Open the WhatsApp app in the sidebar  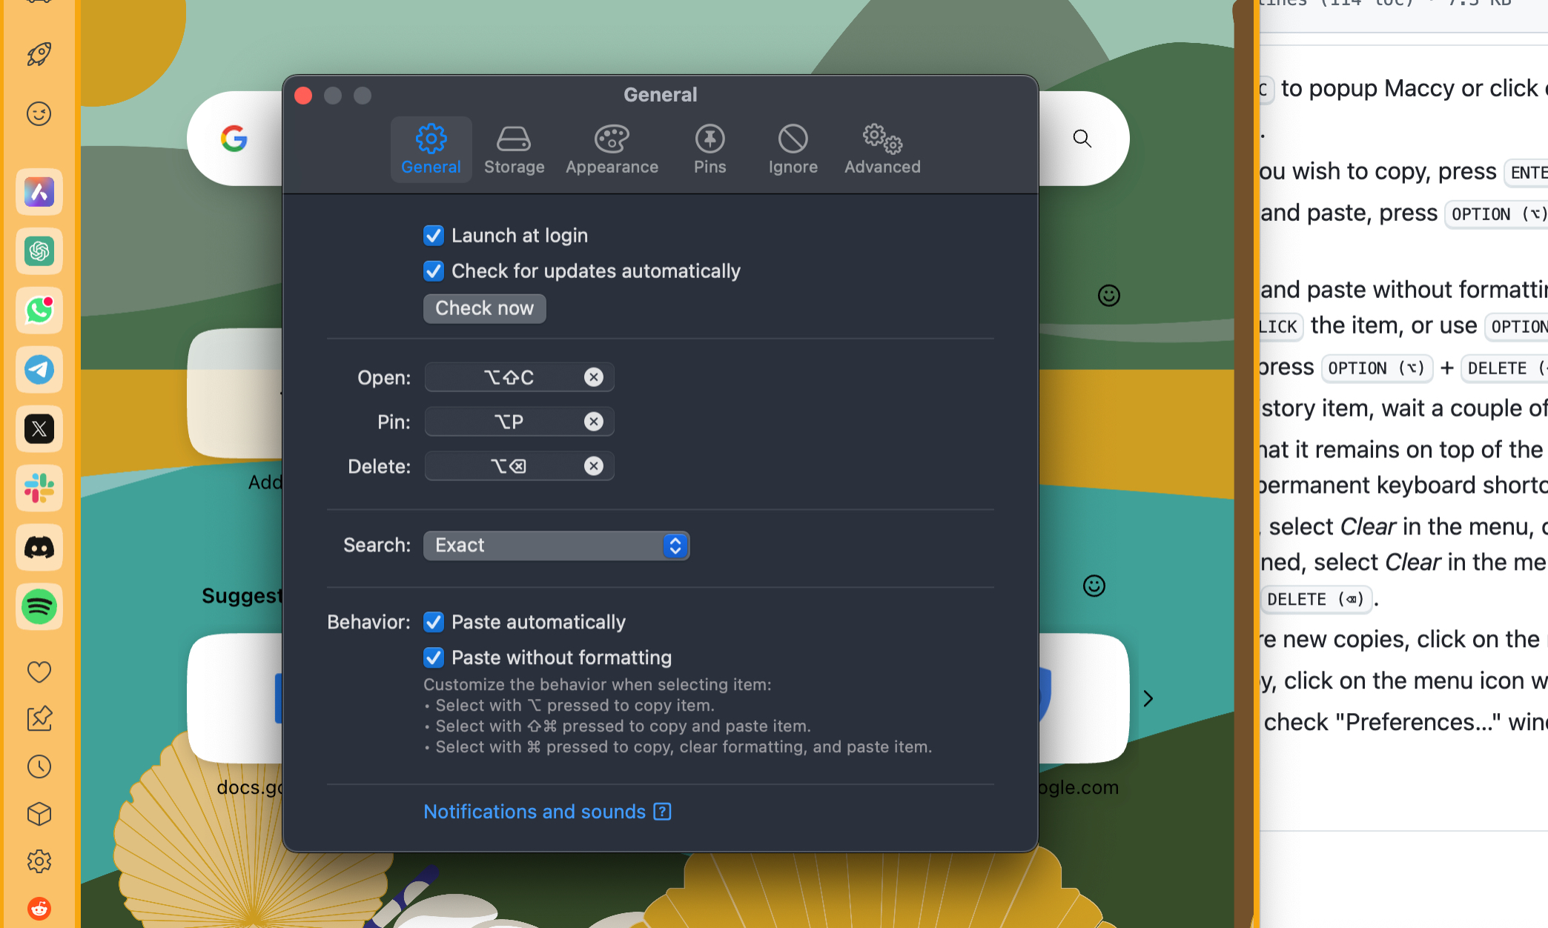[x=39, y=311]
